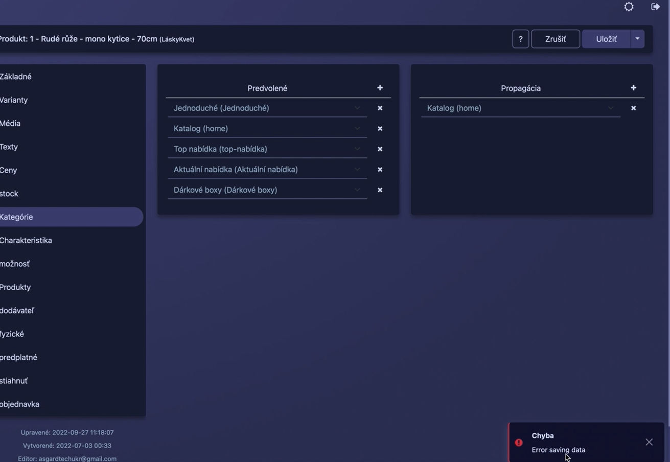Viewport: 670px width, 462px height.
Task: Select Charakteristika in the sidebar
Action: 26,240
